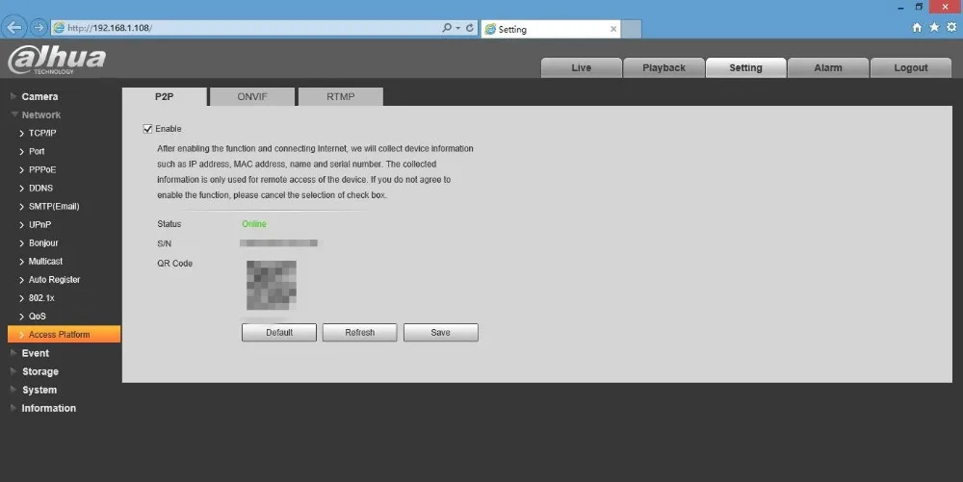The image size is (963, 482).
Task: Open the Alarm tab
Action: [x=828, y=67]
